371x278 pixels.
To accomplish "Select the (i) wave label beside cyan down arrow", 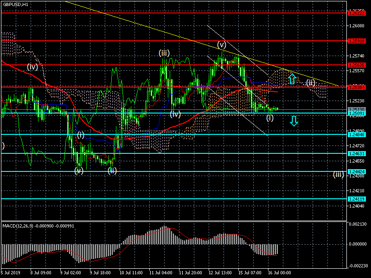I will 270,118.
